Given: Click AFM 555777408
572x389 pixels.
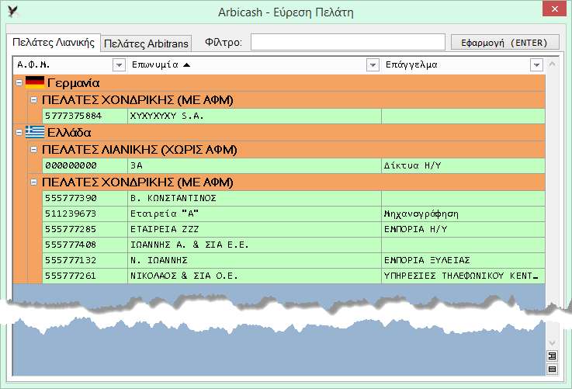Looking at the screenshot, I should [x=85, y=245].
